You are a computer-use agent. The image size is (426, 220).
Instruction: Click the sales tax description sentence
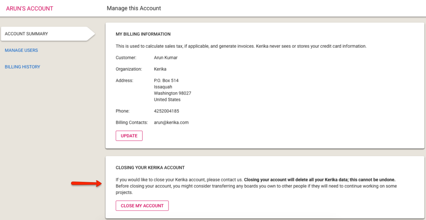[x=241, y=46]
